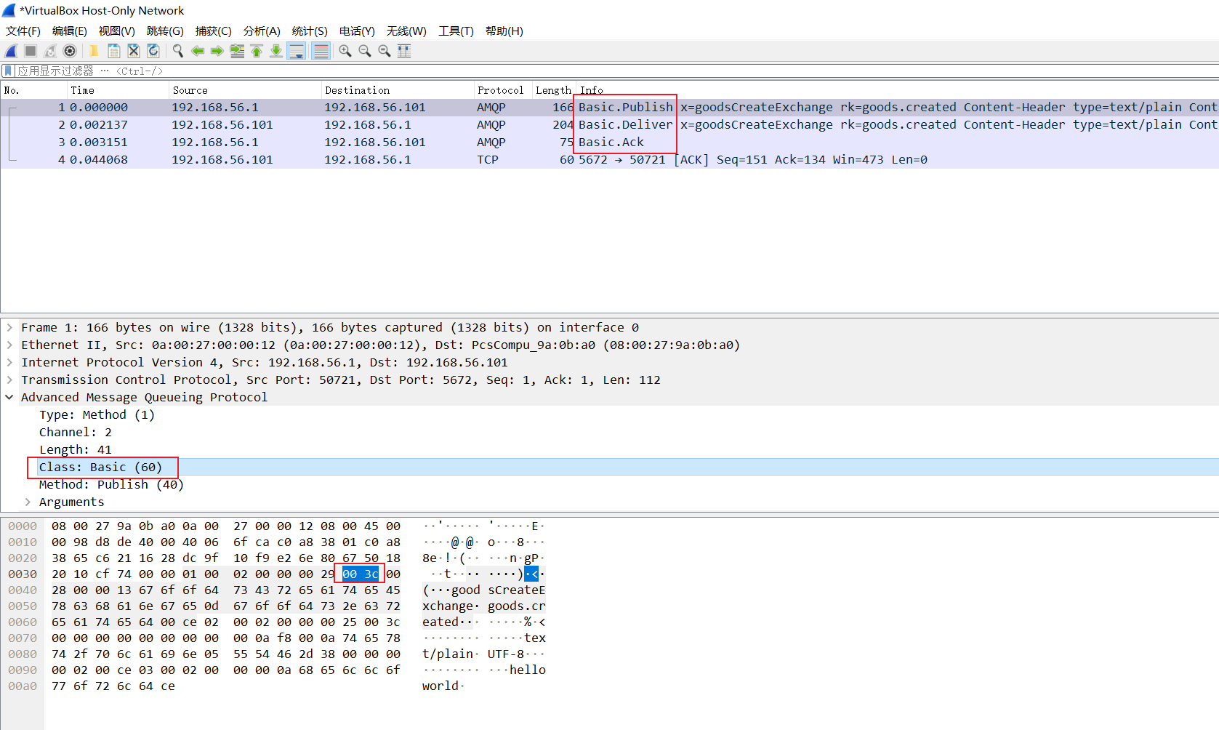Toggle packet list colorization
1219x730 pixels.
click(321, 51)
